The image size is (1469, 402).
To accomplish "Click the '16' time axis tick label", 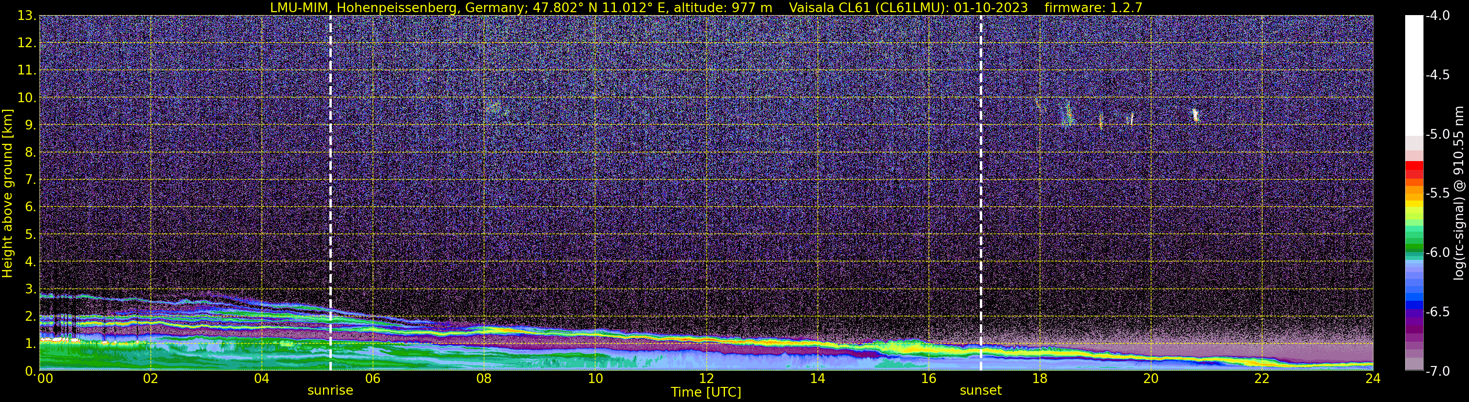I will [928, 379].
